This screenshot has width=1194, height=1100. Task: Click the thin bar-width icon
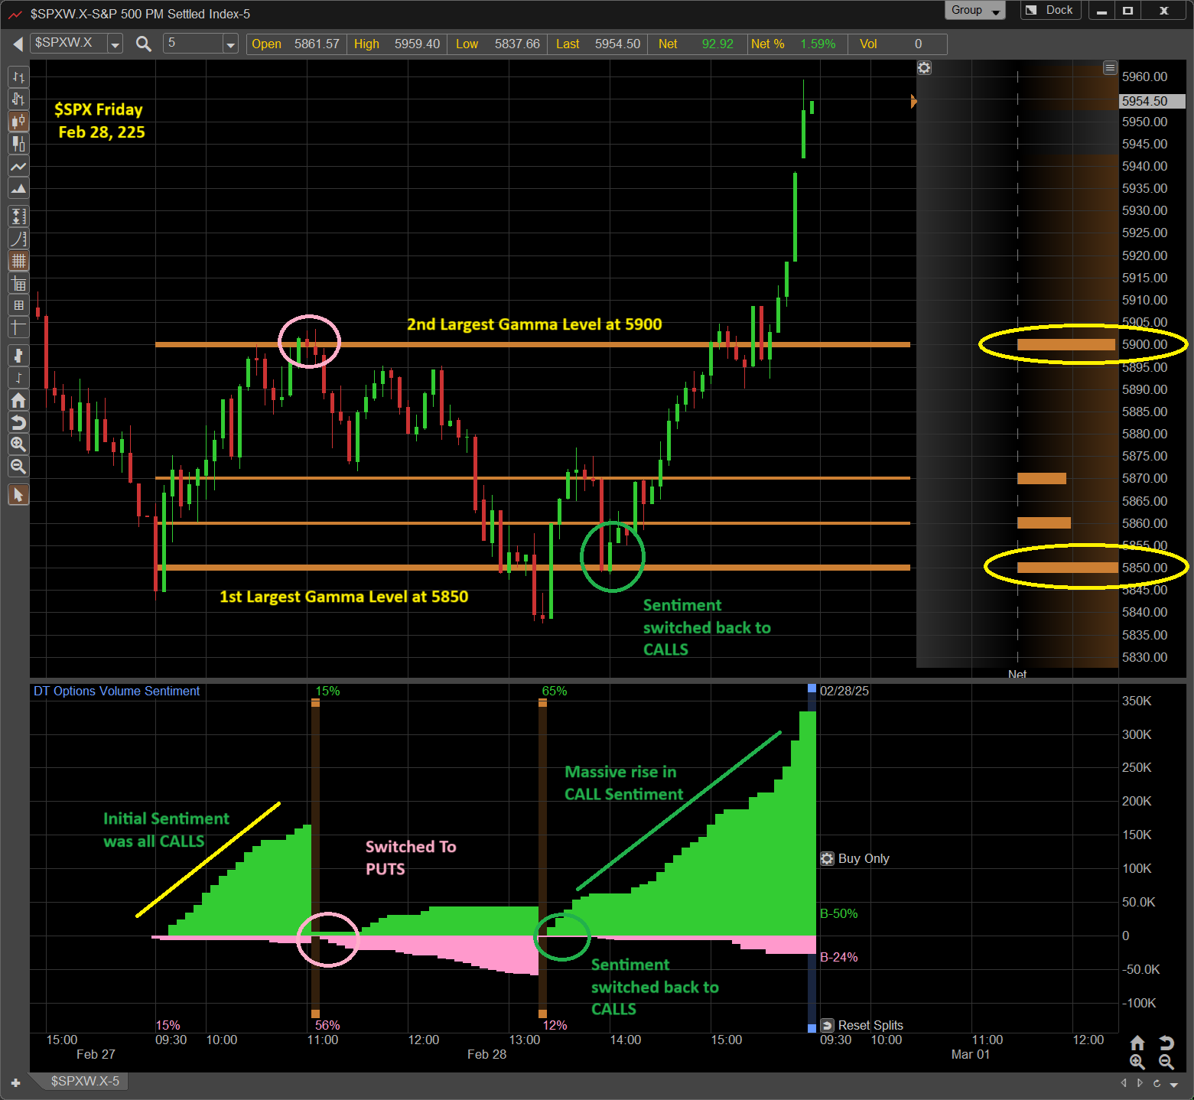point(18,378)
